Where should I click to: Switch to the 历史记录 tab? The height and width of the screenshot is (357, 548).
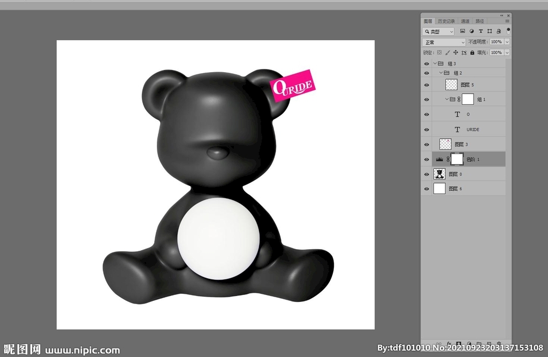446,21
